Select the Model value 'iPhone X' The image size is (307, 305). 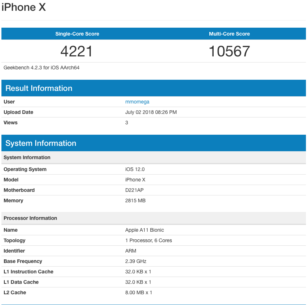135,180
